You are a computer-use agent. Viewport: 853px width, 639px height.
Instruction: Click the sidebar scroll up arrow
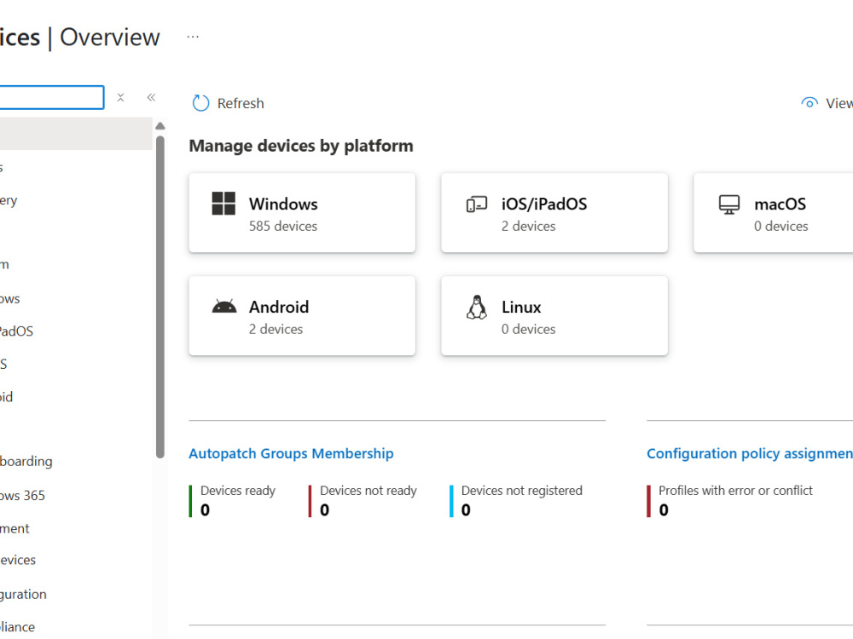(x=160, y=126)
